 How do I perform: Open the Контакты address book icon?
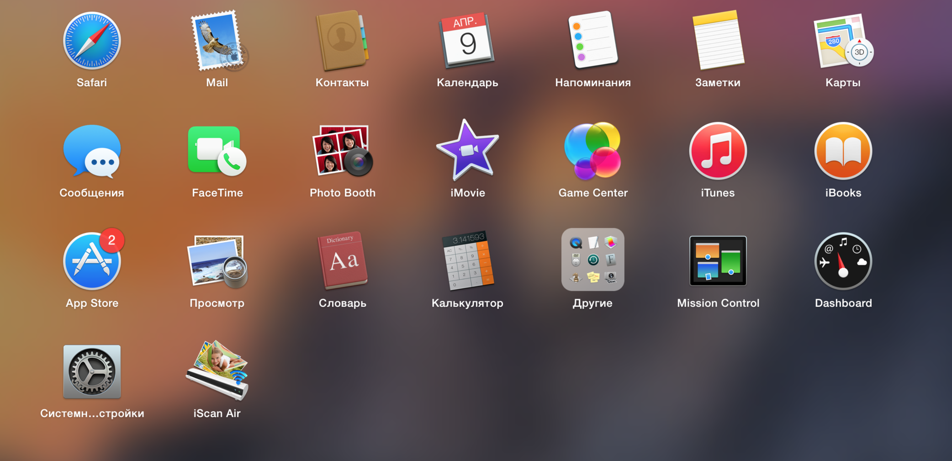(342, 41)
